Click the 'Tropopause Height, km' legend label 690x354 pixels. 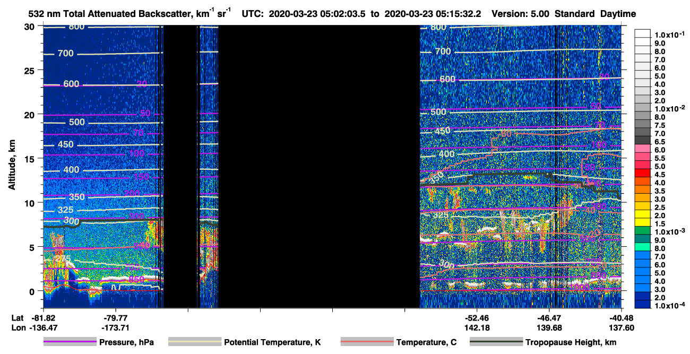[x=571, y=342]
